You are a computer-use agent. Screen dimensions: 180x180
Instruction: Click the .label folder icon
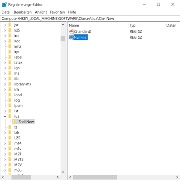click(10, 57)
